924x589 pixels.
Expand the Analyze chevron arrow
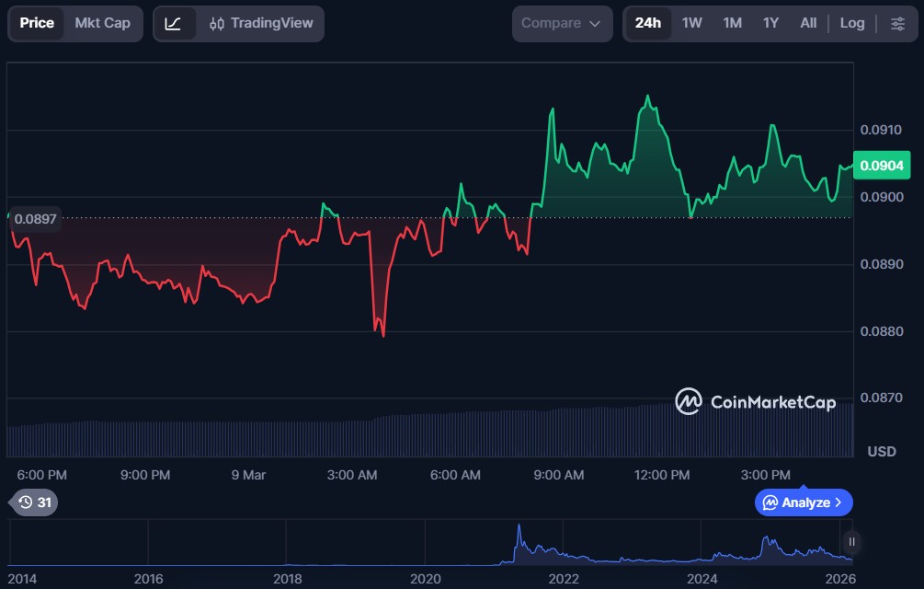tap(838, 502)
